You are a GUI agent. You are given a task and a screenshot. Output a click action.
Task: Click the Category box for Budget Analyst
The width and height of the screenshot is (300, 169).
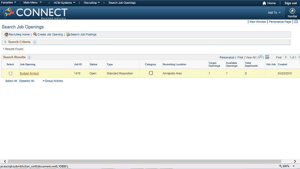(x=151, y=73)
